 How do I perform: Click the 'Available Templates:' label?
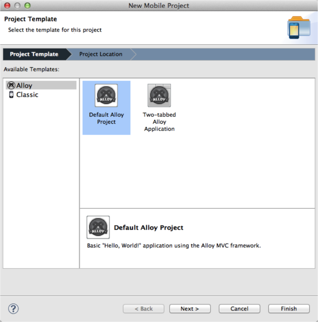tap(31, 69)
